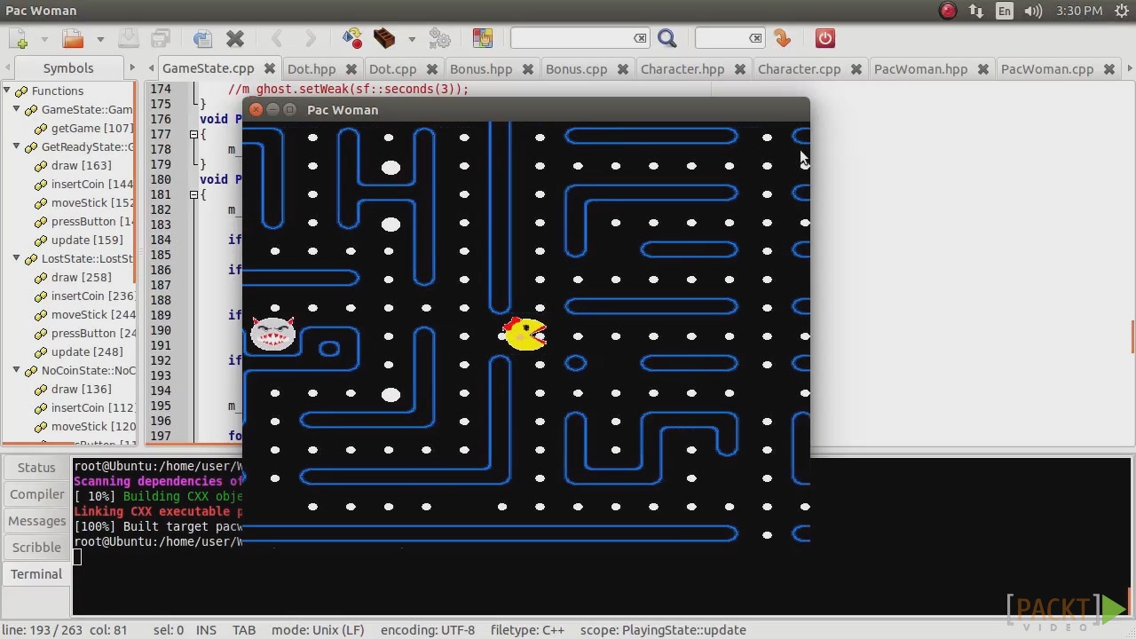The width and height of the screenshot is (1136, 639).
Task: Switch to the Bonus.cpp tab
Action: coord(576,68)
